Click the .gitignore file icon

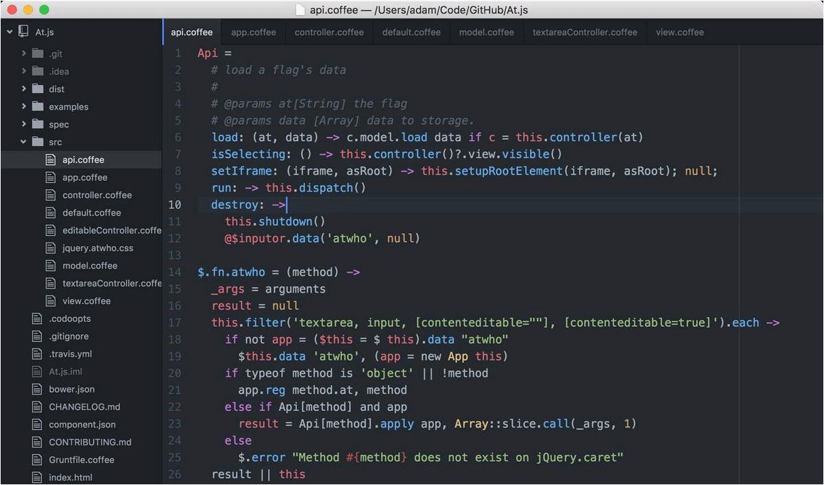(x=37, y=336)
